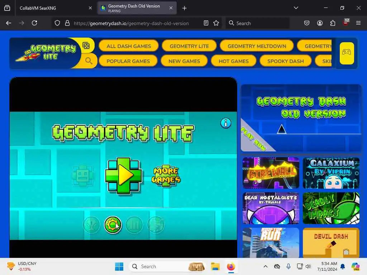
Task: Open the Firewall game thumbnail
Action: point(271,173)
